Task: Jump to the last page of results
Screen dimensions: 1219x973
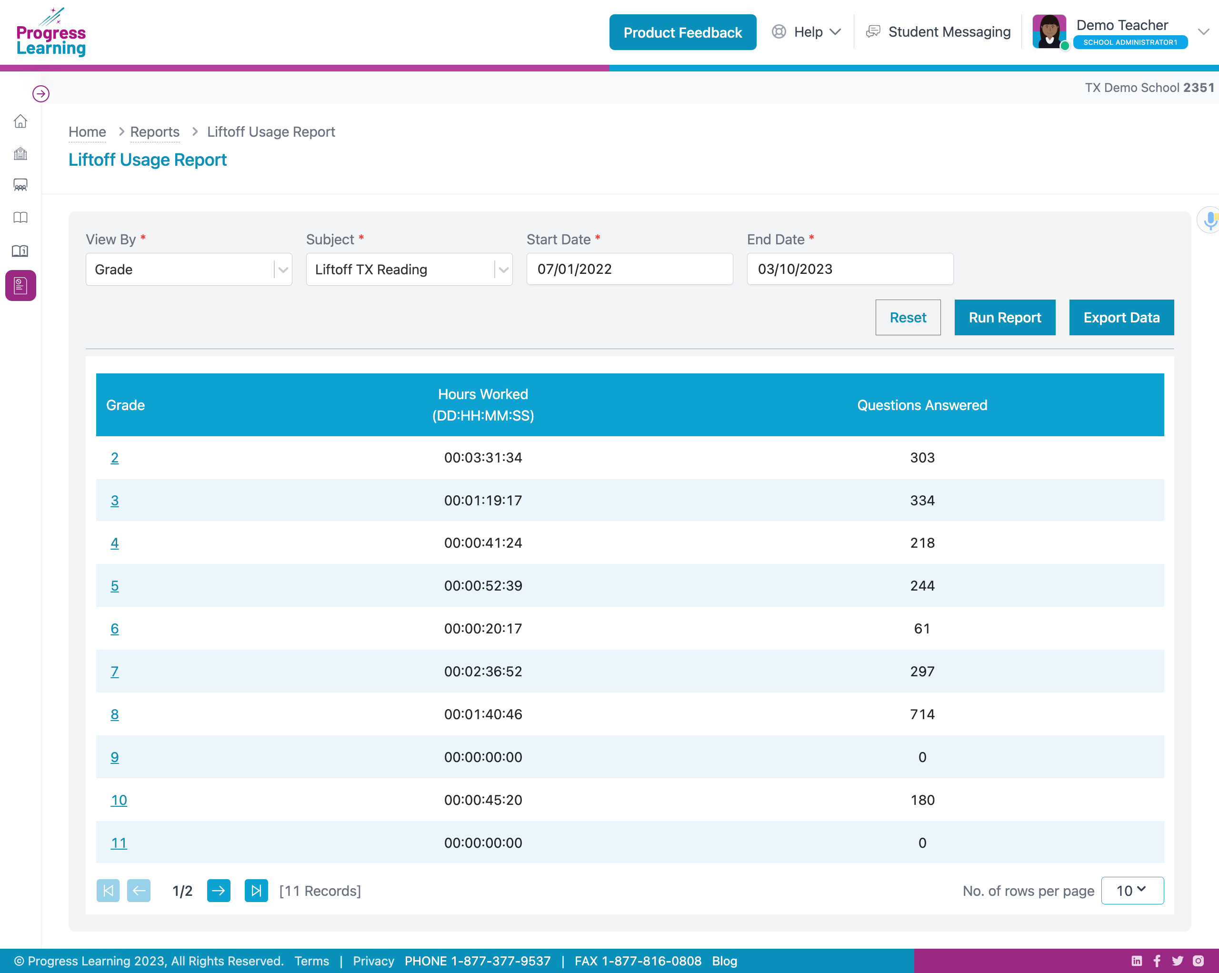Action: [256, 891]
